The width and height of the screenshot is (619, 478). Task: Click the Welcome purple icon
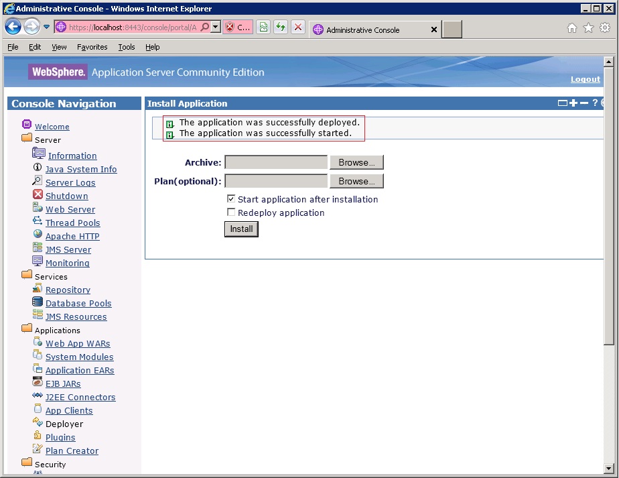[x=26, y=125]
